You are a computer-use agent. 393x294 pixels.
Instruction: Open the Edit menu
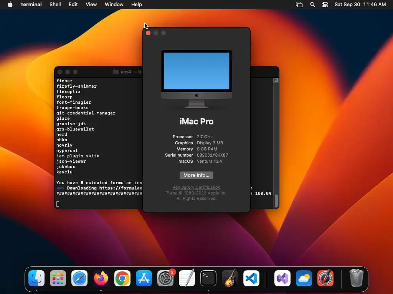coord(73,5)
